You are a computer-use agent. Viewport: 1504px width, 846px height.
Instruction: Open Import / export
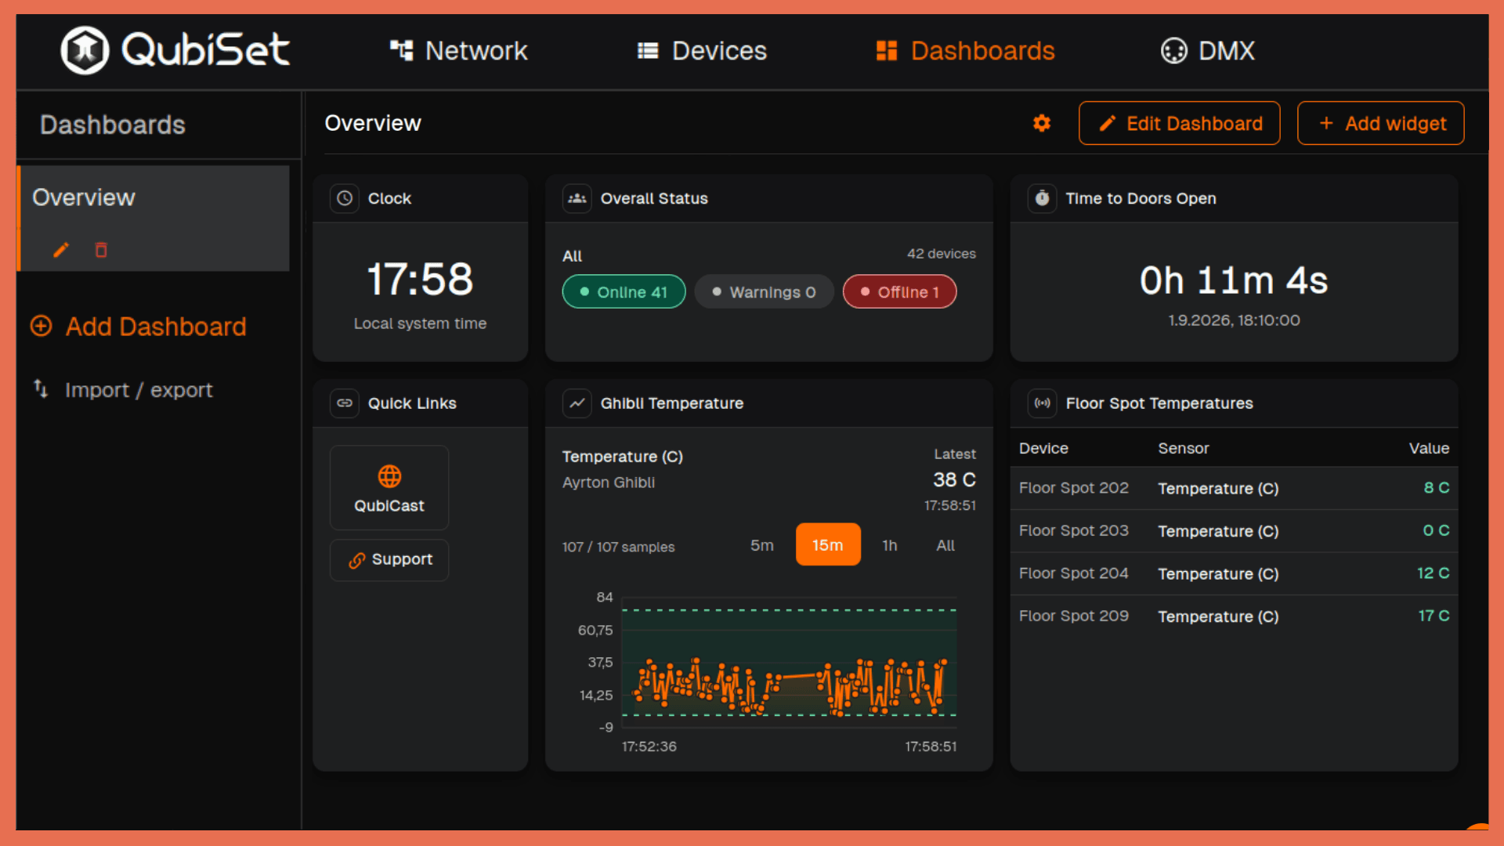pos(123,389)
